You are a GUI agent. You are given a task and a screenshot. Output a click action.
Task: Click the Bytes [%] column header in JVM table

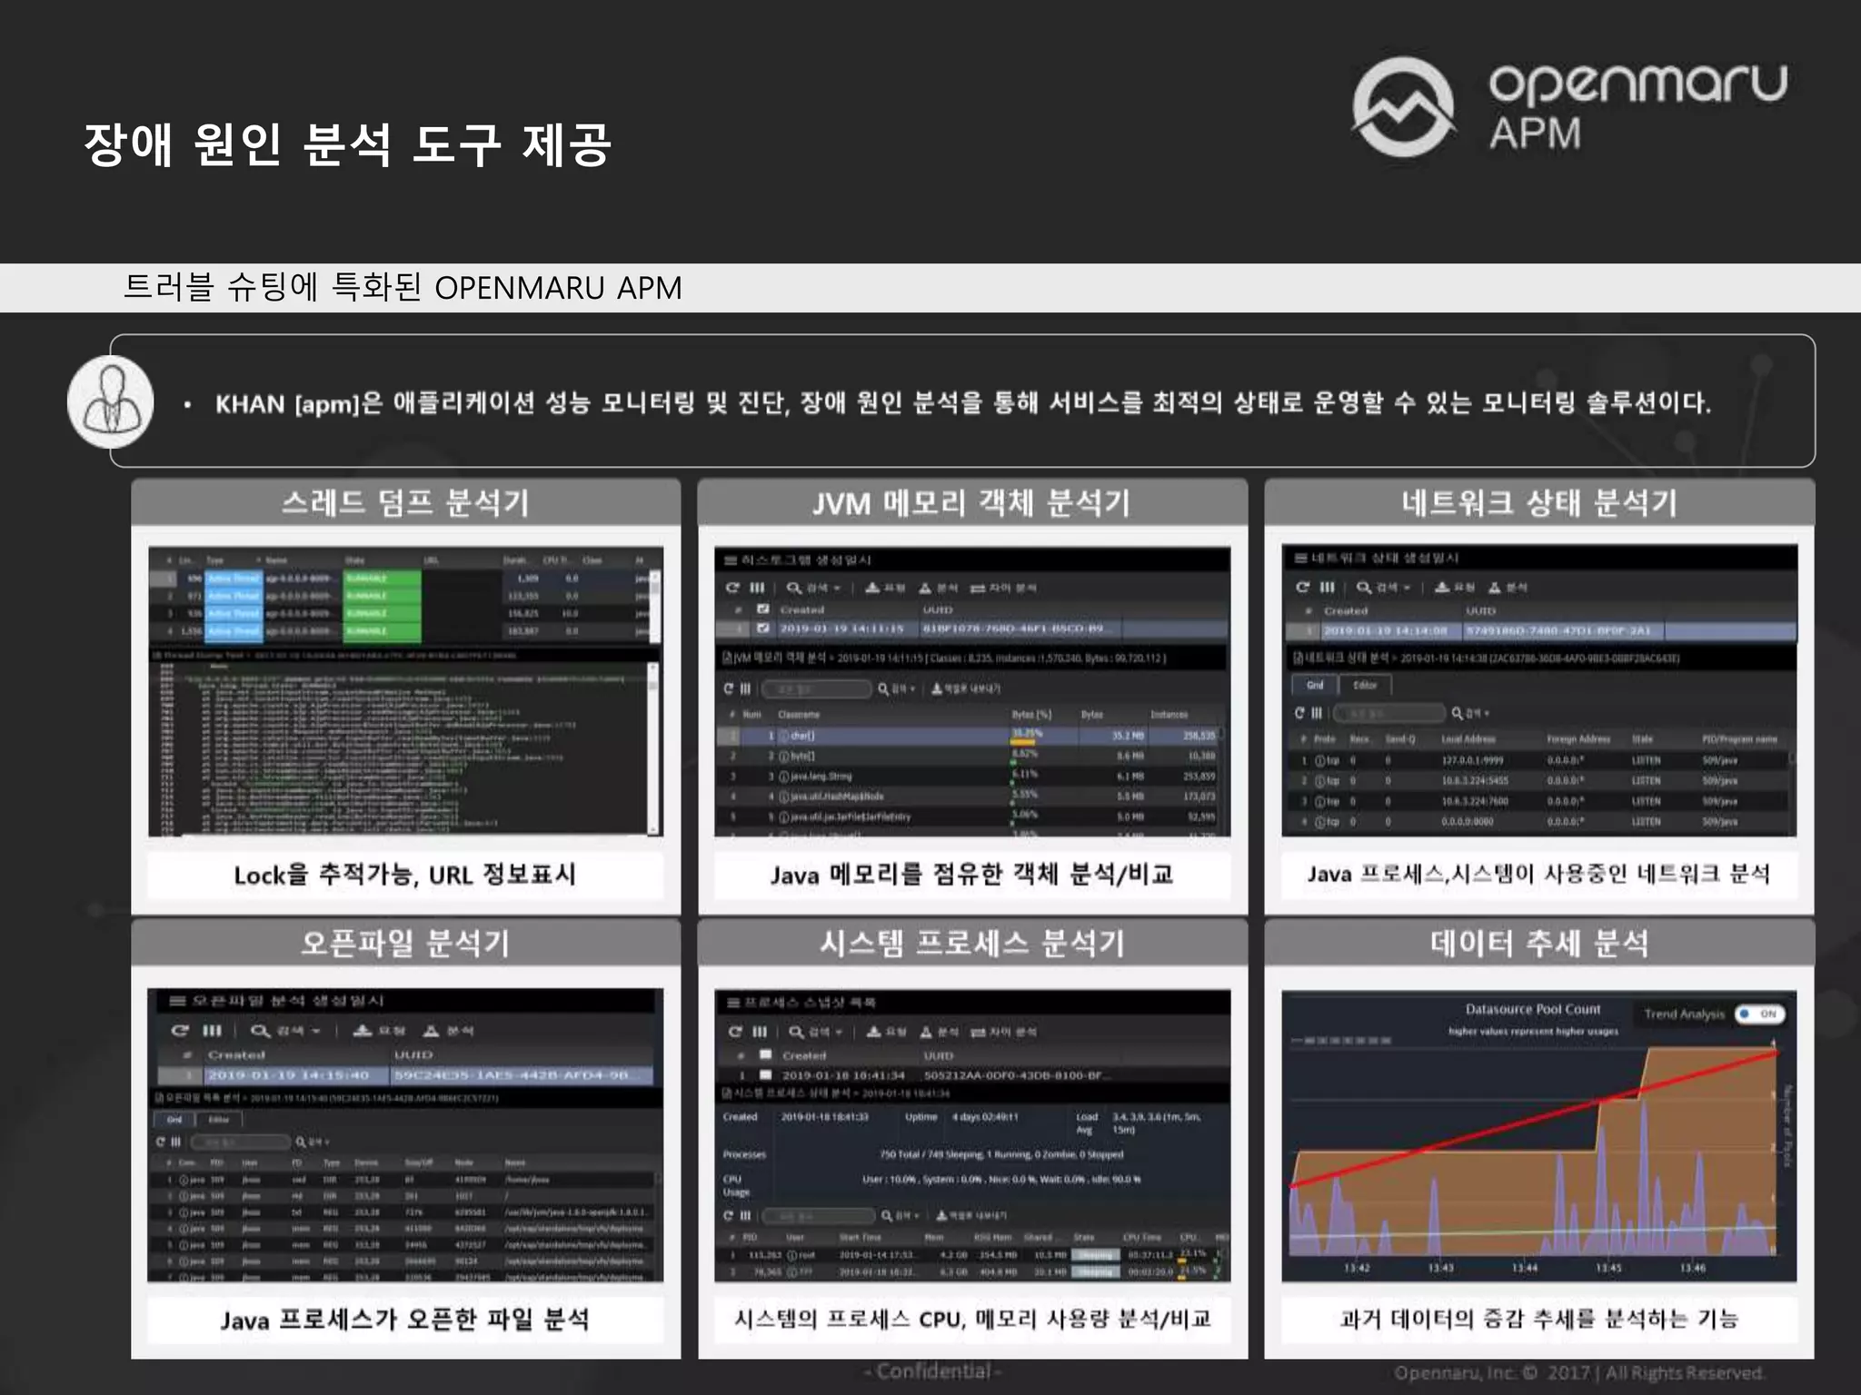[1031, 715]
